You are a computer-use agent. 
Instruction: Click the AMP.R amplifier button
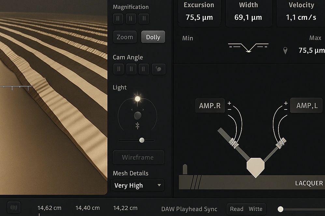click(210, 106)
